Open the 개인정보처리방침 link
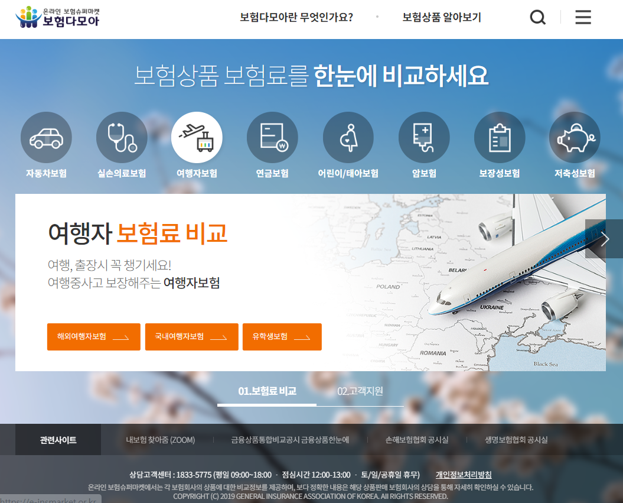 (x=463, y=475)
